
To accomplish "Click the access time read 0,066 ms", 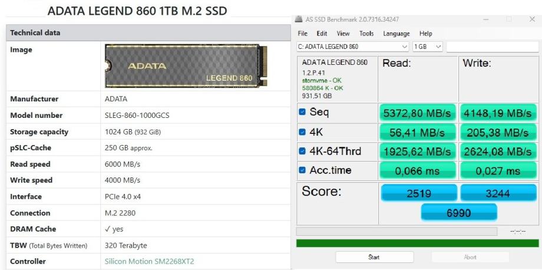I will (418, 171).
